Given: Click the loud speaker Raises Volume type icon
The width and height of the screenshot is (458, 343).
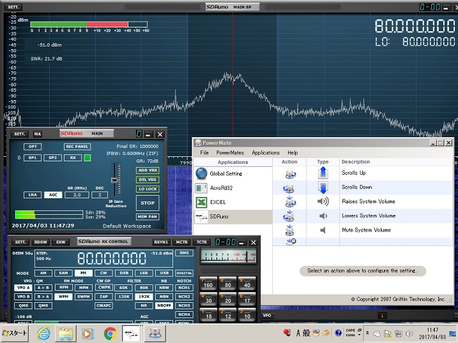Looking at the screenshot, I should (323, 201).
